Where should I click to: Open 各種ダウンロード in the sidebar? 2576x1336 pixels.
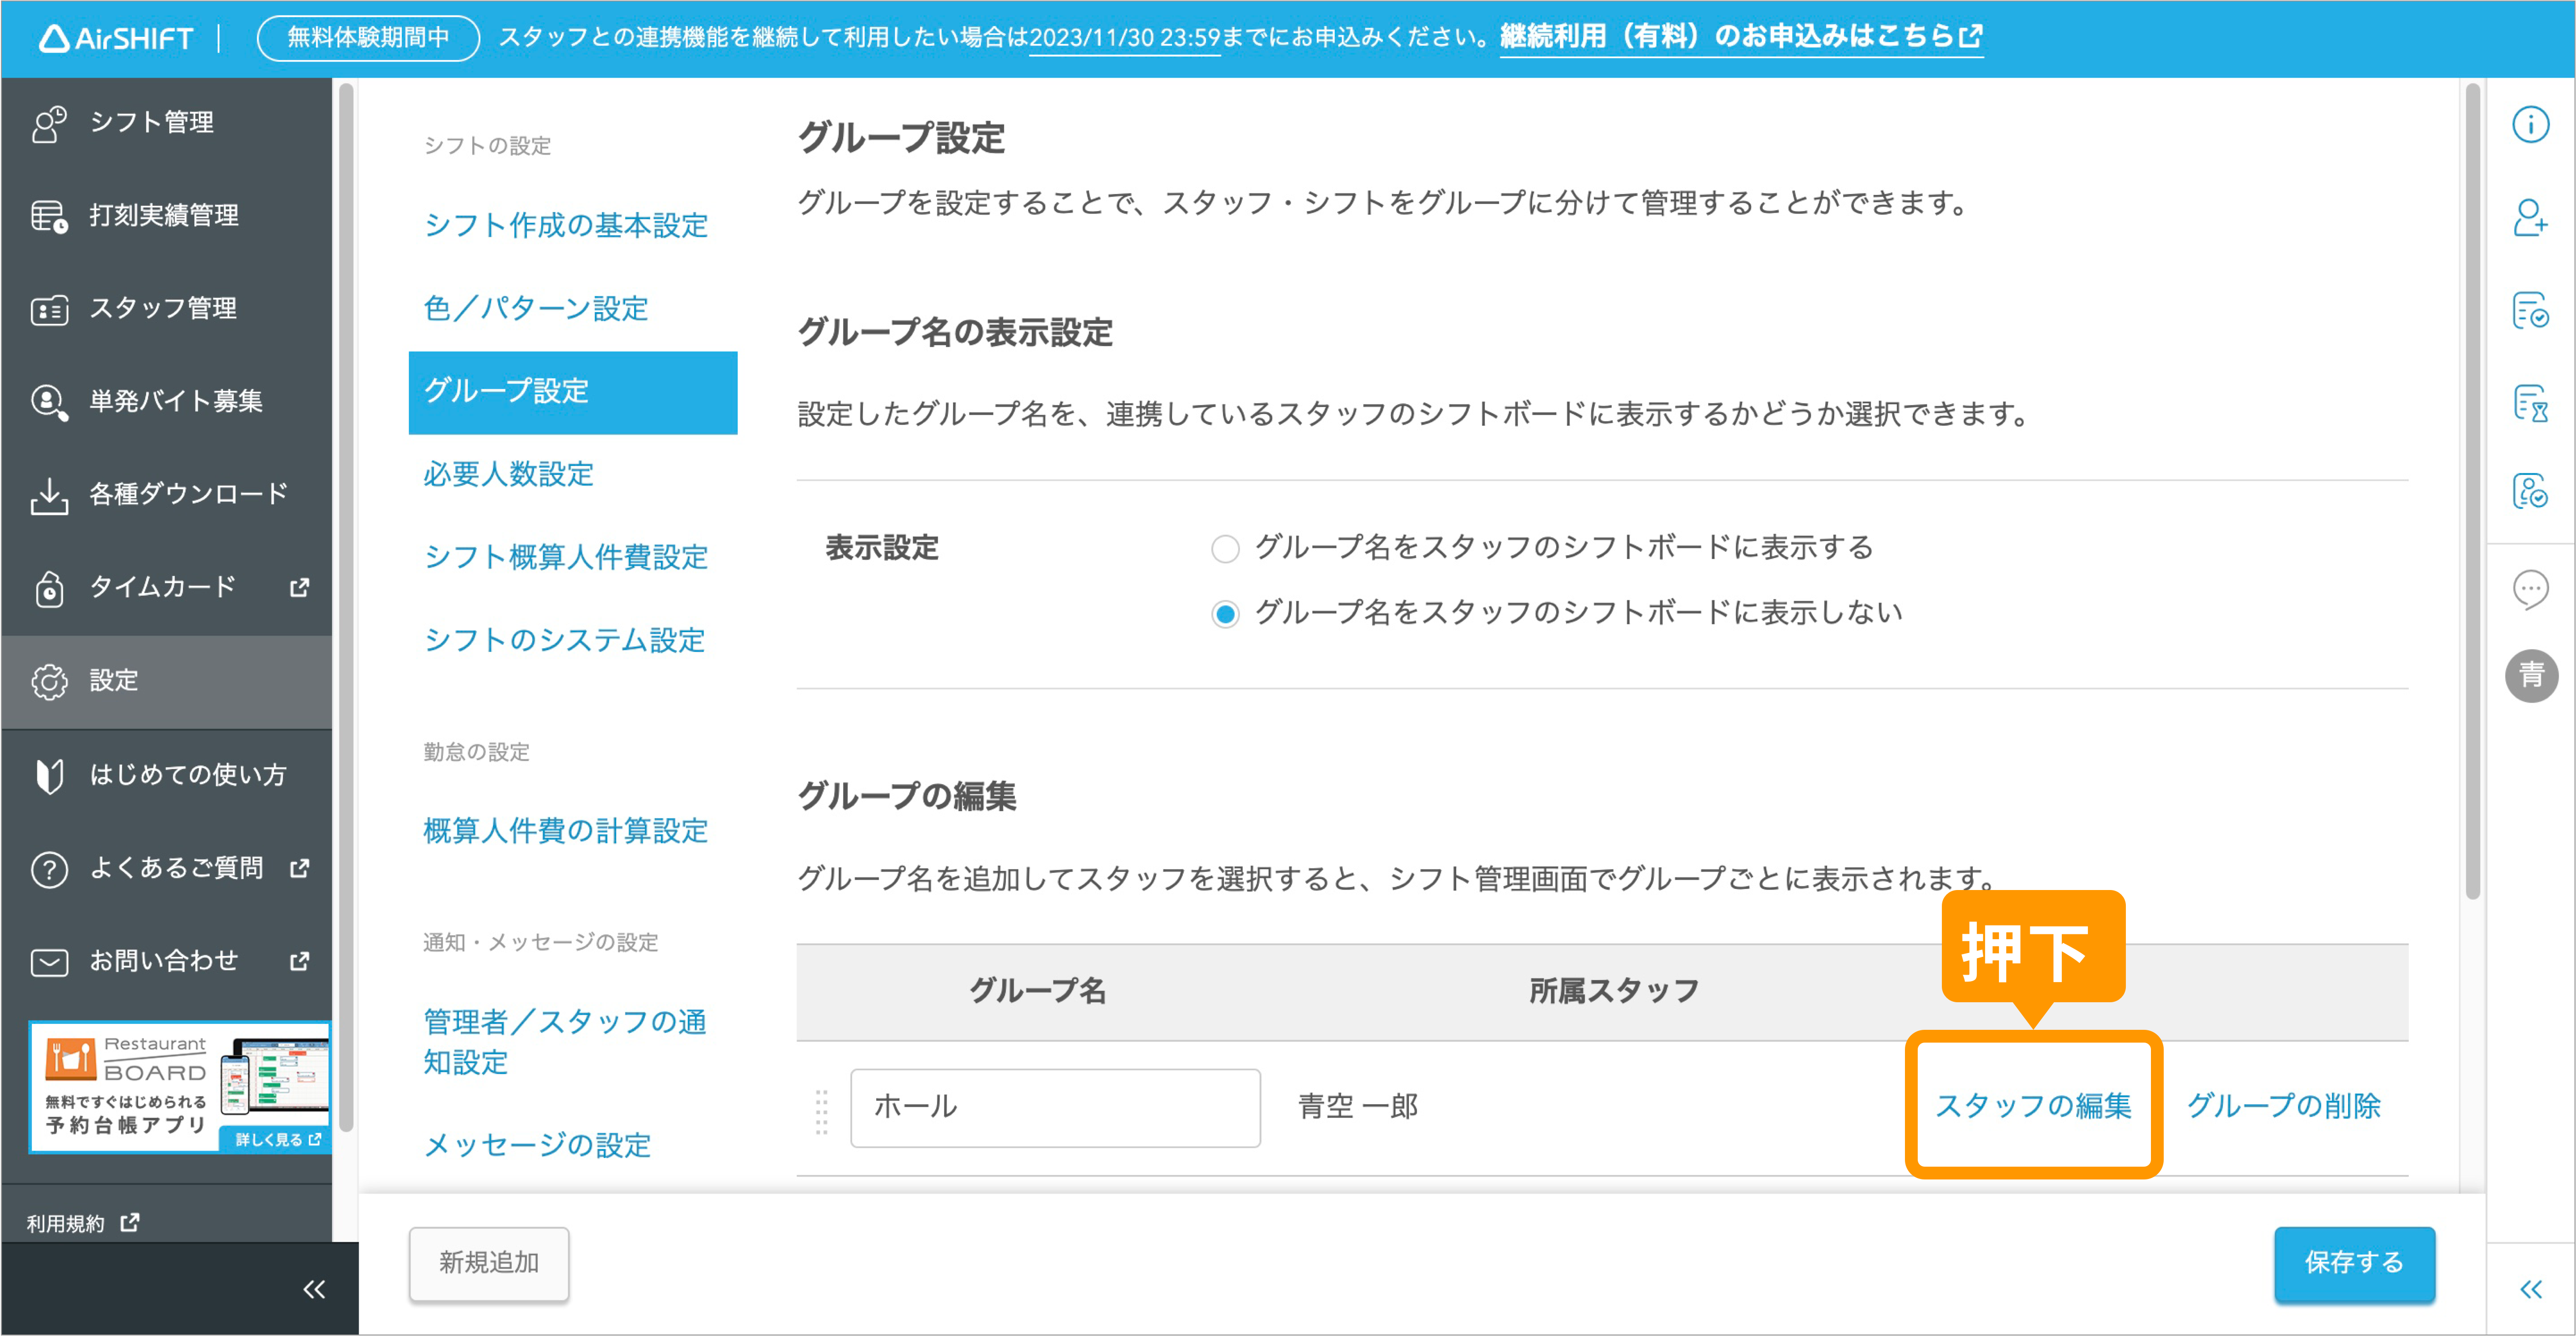tap(166, 494)
